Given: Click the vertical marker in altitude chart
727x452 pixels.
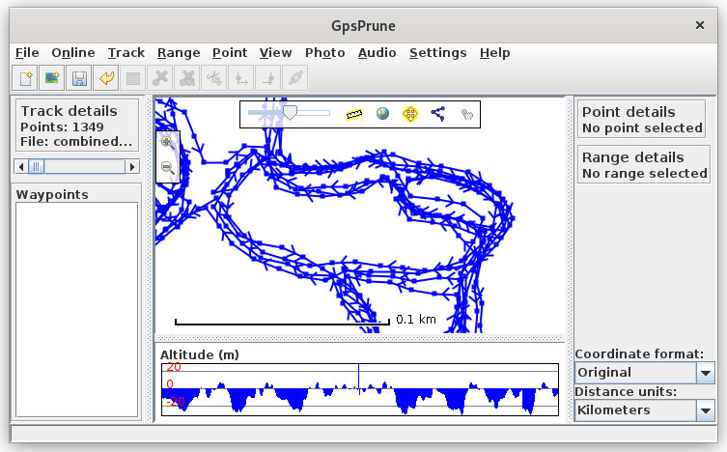Looking at the screenshot, I should 358,380.
